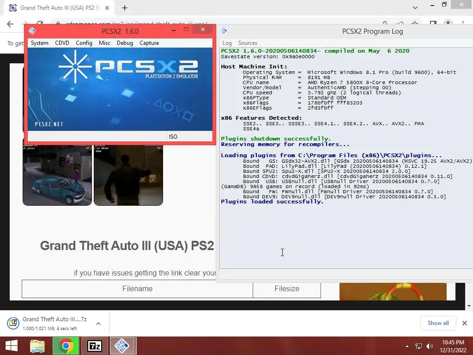Minimize the PCSX2 1.6.0 window
This screenshot has height=355, width=473.
pos(174,30)
